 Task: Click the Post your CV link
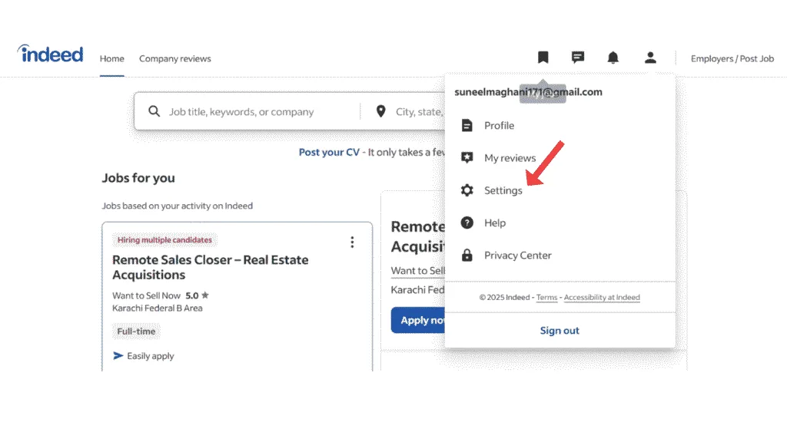click(x=329, y=152)
